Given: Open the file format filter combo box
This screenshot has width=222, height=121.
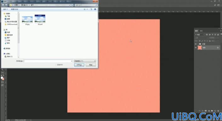Looking at the screenshot, I should [85, 61].
